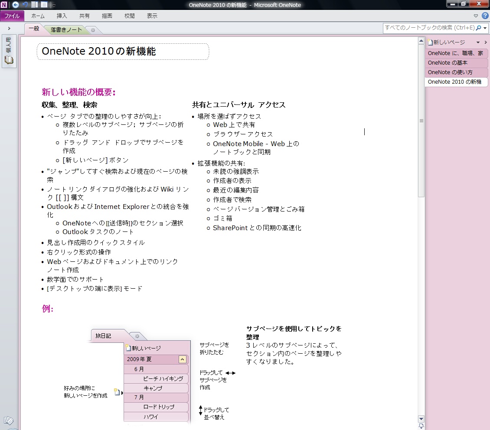Switch to the 校閲 ribbon tab

click(129, 16)
